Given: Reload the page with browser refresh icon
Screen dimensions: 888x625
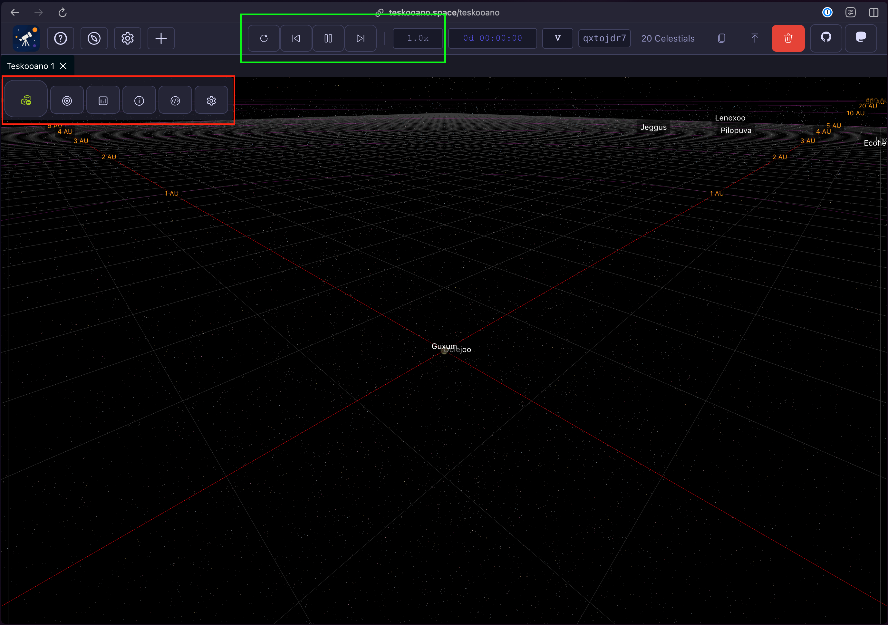Looking at the screenshot, I should click(63, 12).
